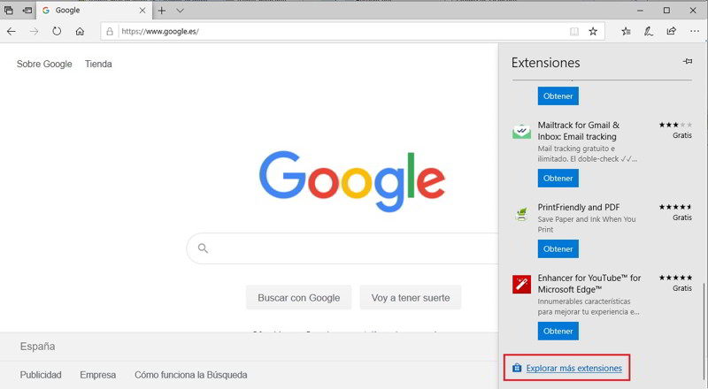Click the add notes pen icon

[649, 31]
